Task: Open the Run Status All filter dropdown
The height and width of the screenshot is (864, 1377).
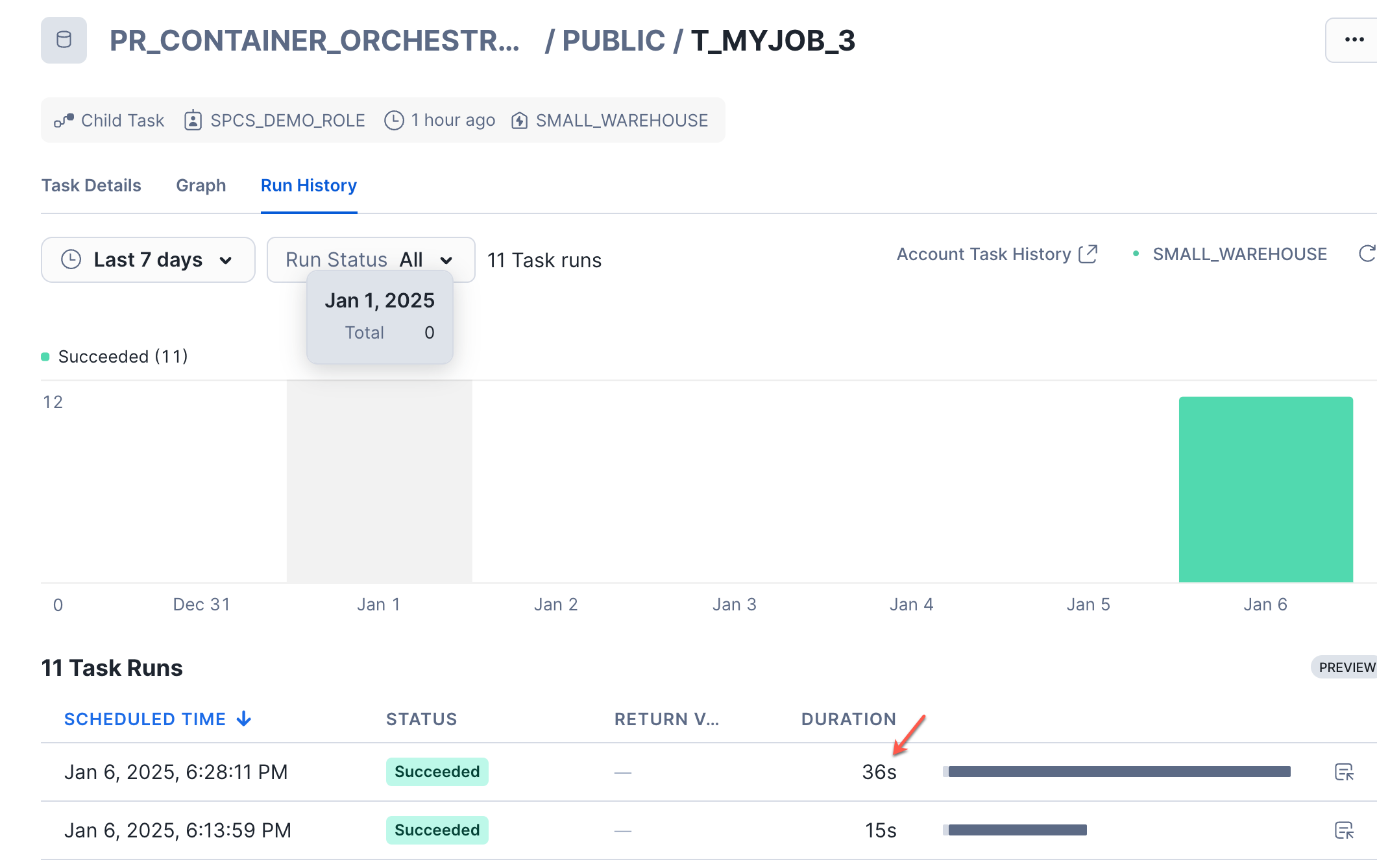Action: (x=370, y=260)
